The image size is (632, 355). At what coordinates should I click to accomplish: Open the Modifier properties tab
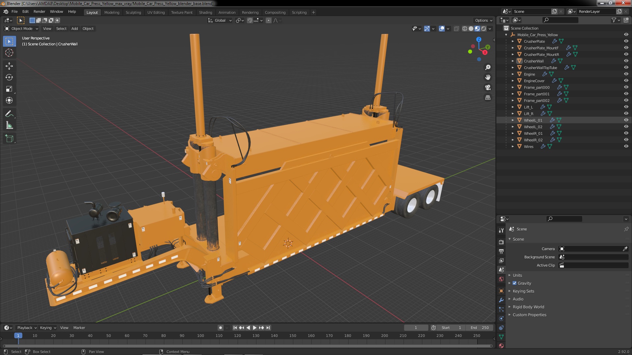[x=501, y=300]
